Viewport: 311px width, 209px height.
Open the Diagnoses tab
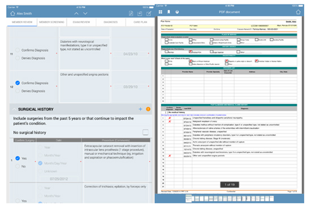[x=111, y=22]
